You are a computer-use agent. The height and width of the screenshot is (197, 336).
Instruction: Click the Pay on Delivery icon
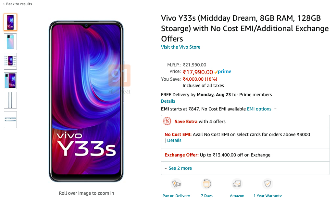point(176,184)
